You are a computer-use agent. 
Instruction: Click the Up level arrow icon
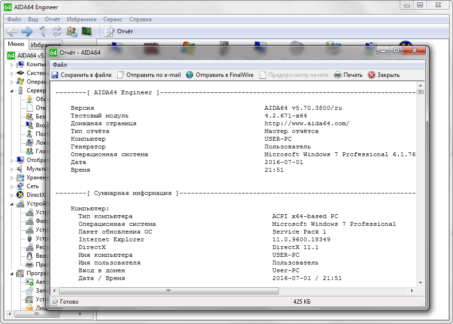pos(43,31)
